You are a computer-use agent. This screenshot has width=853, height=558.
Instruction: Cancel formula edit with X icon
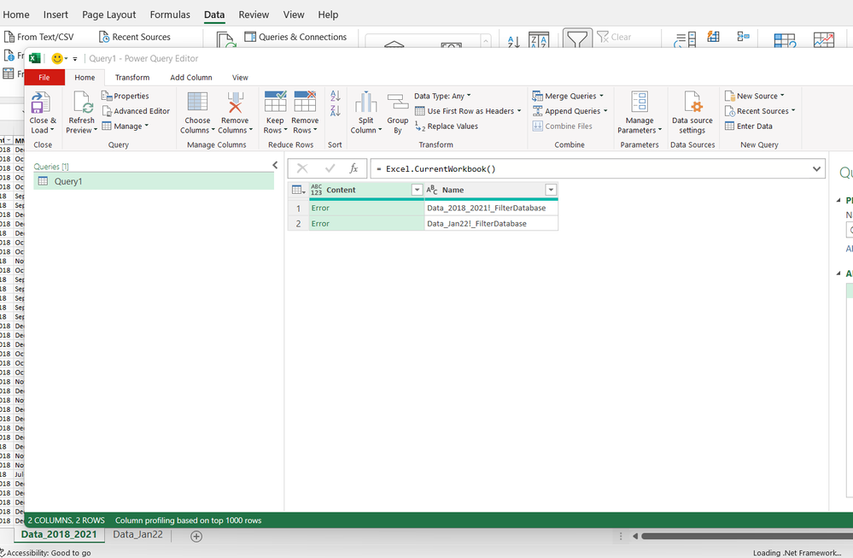click(302, 168)
